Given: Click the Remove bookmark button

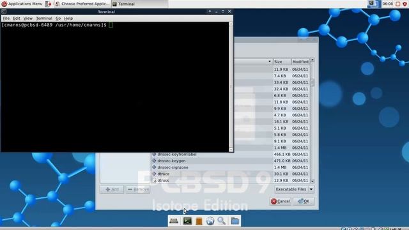Looking at the screenshot, I should 138,189.
